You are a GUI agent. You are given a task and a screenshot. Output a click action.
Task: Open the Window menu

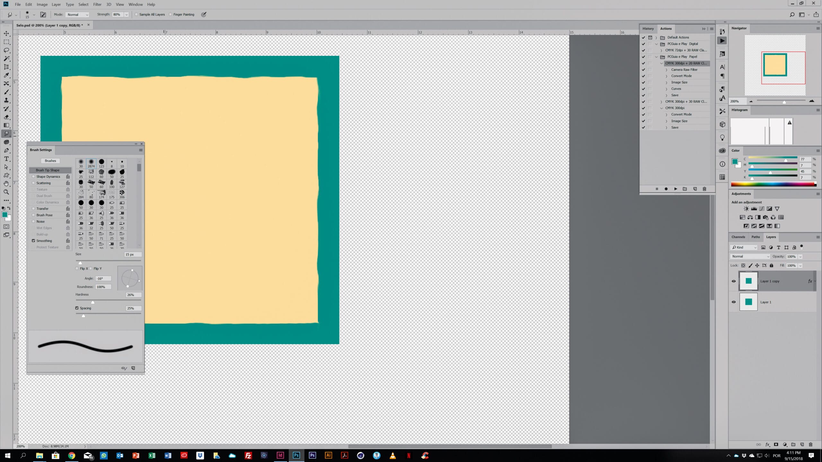point(136,4)
